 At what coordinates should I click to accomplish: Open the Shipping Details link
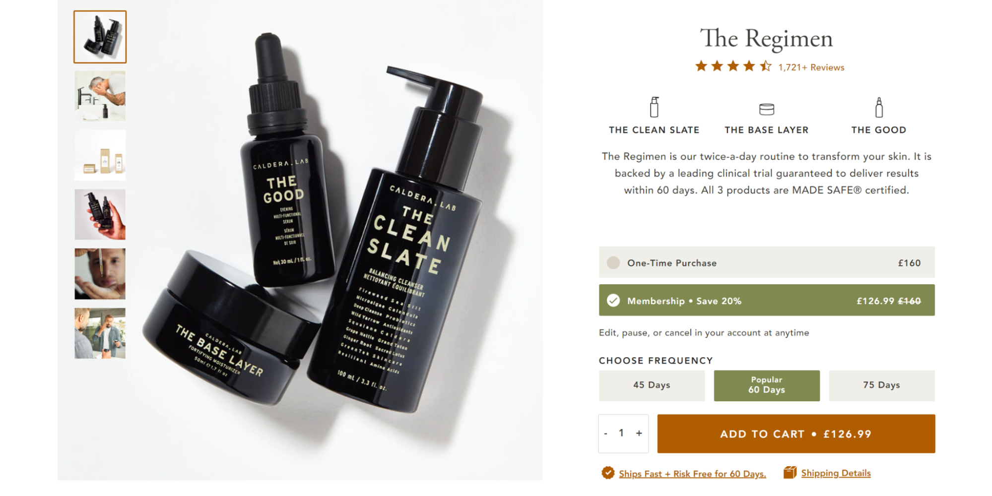[x=836, y=473]
